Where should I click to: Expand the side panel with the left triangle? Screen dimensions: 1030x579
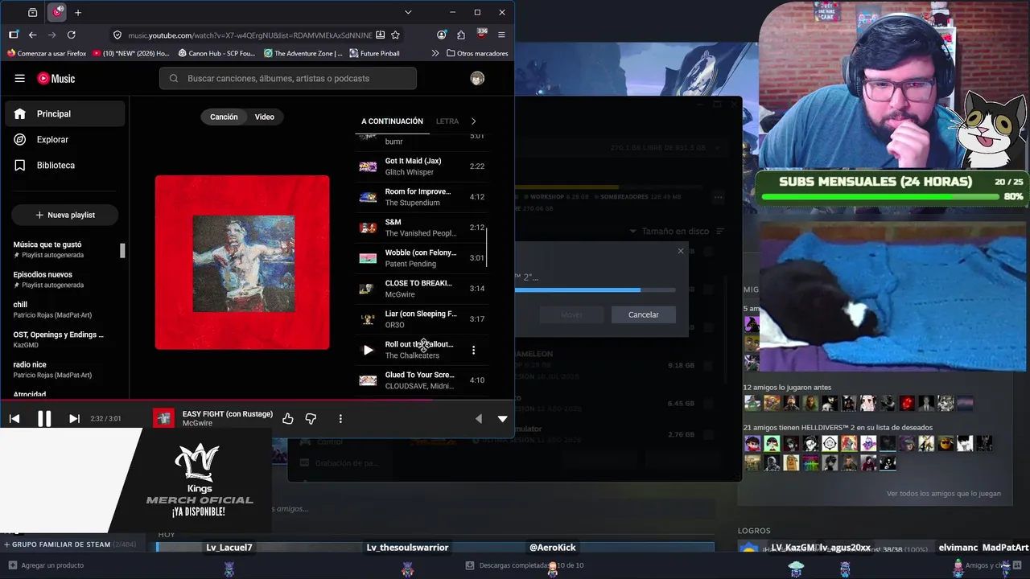tap(479, 418)
